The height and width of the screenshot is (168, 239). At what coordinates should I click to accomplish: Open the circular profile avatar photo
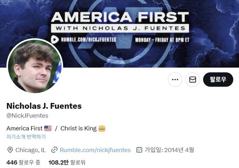pyautogui.click(x=35, y=67)
